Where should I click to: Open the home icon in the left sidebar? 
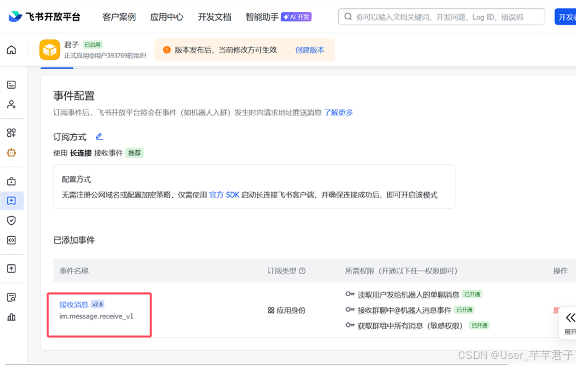11,49
